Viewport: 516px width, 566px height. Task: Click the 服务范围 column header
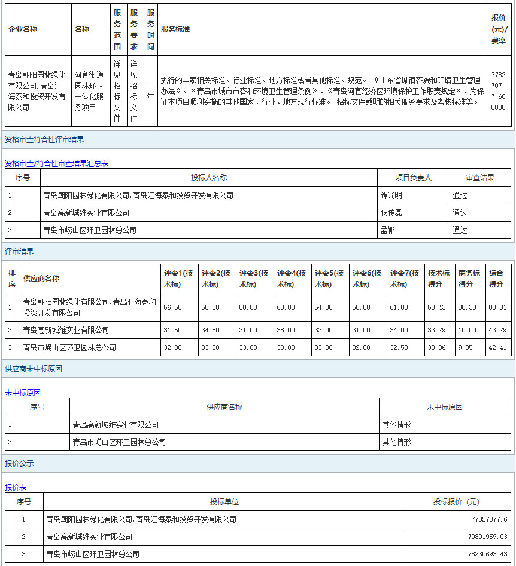(117, 29)
